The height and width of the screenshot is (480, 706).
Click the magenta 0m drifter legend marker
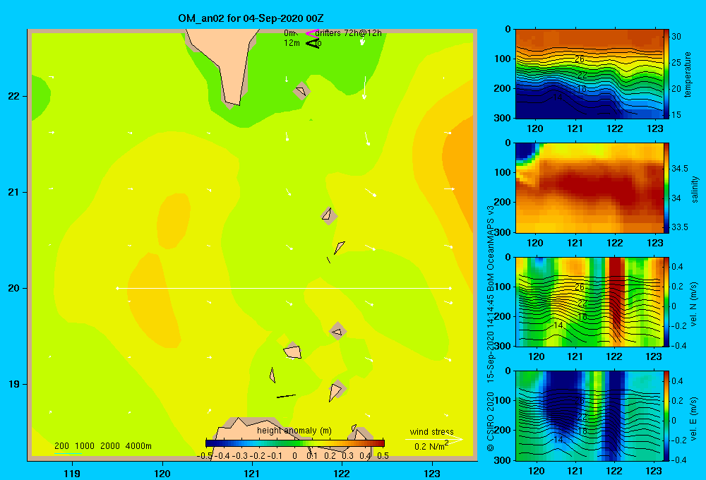[x=312, y=33]
